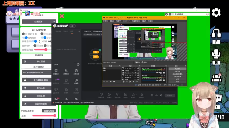Viewport: 229px width, 128px height.
Task: Click the speaker icon in 直播伴侣 bottom bar
Action: tap(141, 95)
